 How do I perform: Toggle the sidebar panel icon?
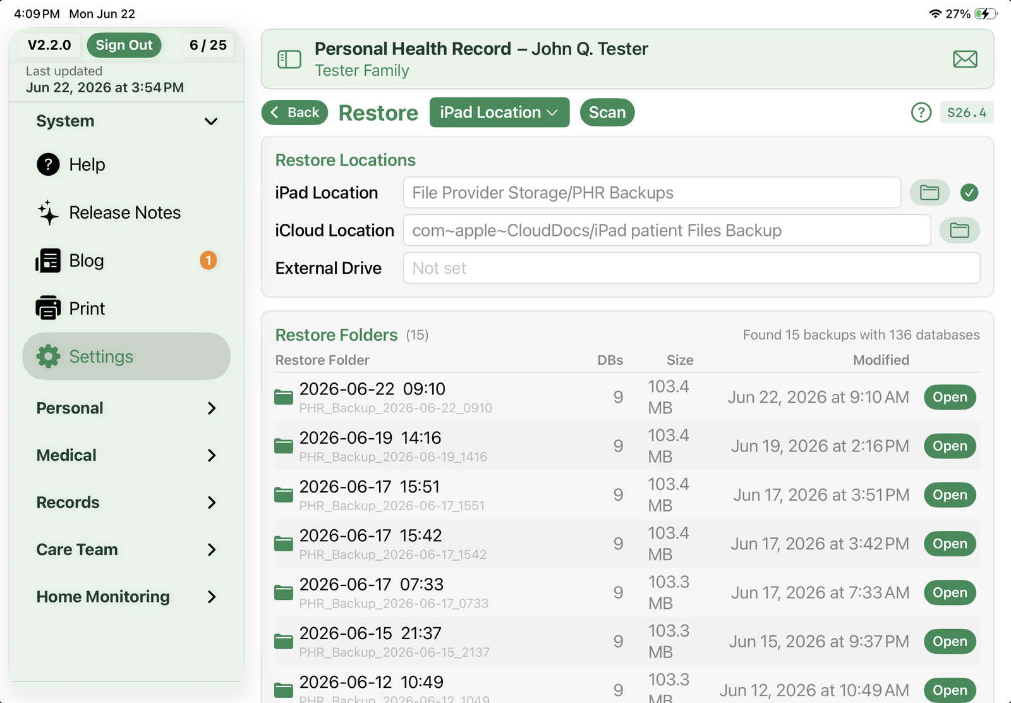pos(289,59)
